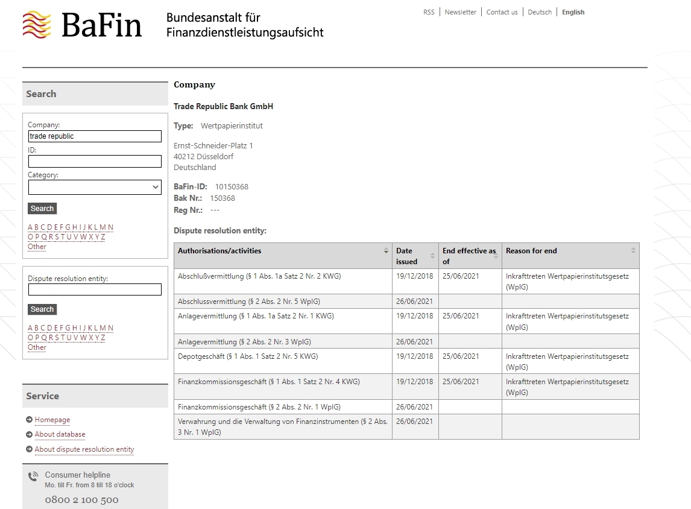Click the Dispute resolution entity input box
Viewport: 691px width, 509px height.
(x=95, y=289)
